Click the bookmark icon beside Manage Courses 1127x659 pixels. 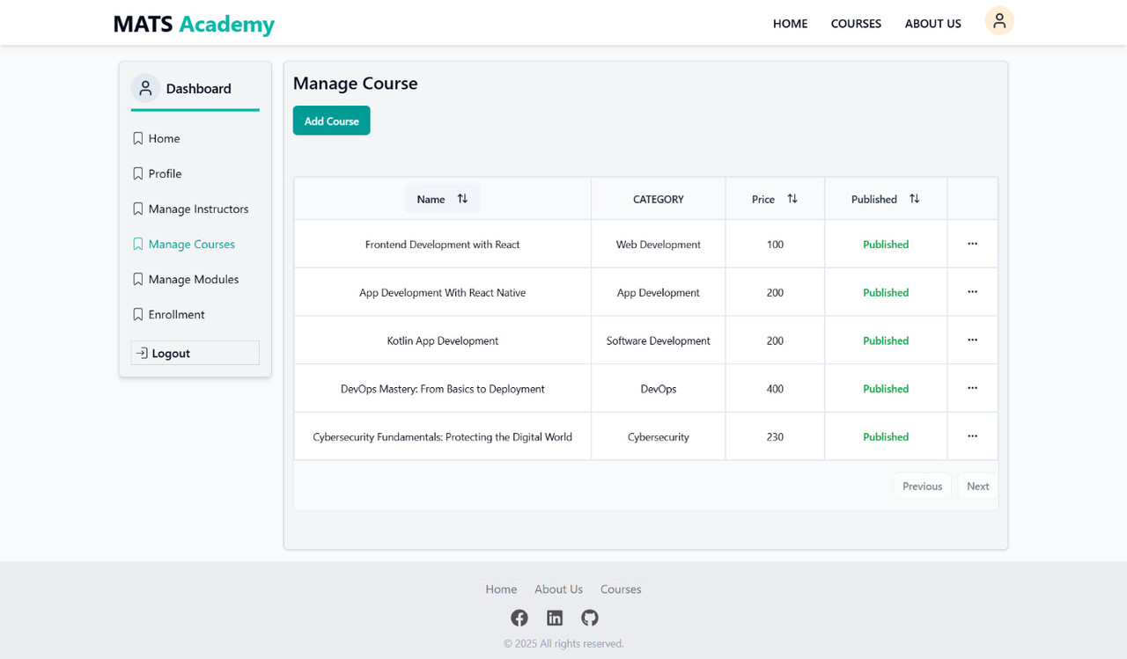coord(138,244)
